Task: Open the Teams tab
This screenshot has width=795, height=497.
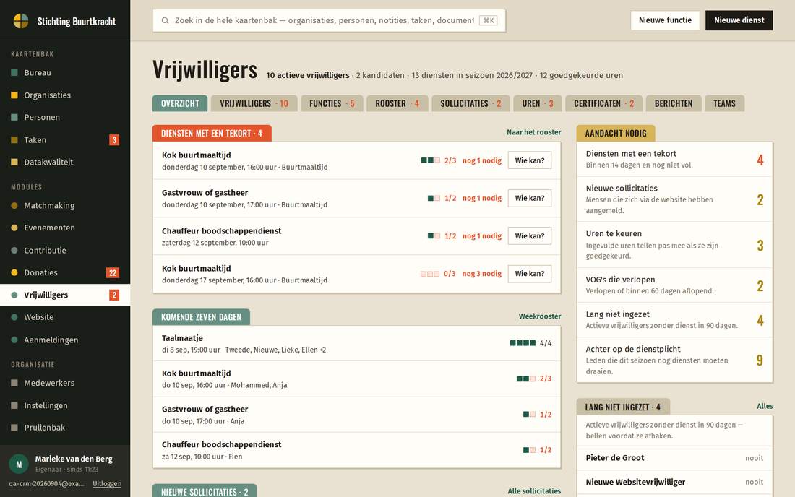Action: coord(724,103)
